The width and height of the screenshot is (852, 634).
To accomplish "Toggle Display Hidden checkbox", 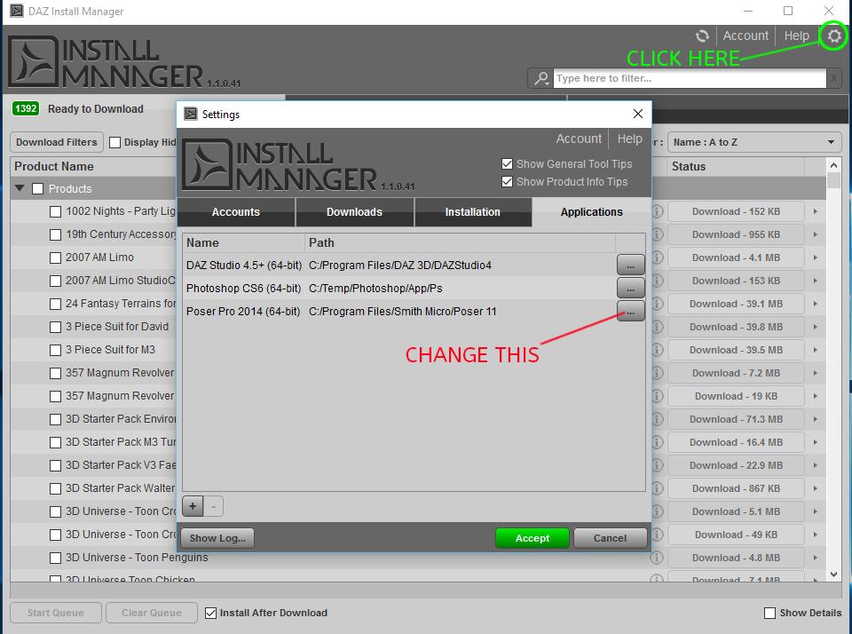I will click(x=114, y=142).
